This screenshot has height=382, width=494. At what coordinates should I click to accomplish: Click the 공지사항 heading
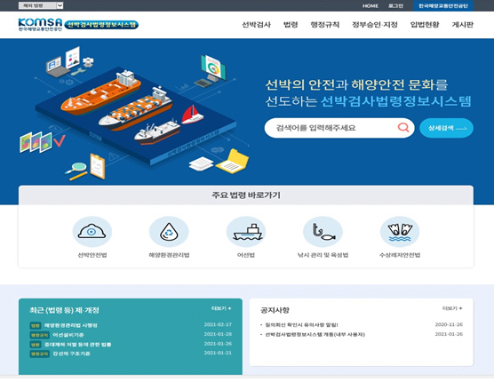(275, 310)
